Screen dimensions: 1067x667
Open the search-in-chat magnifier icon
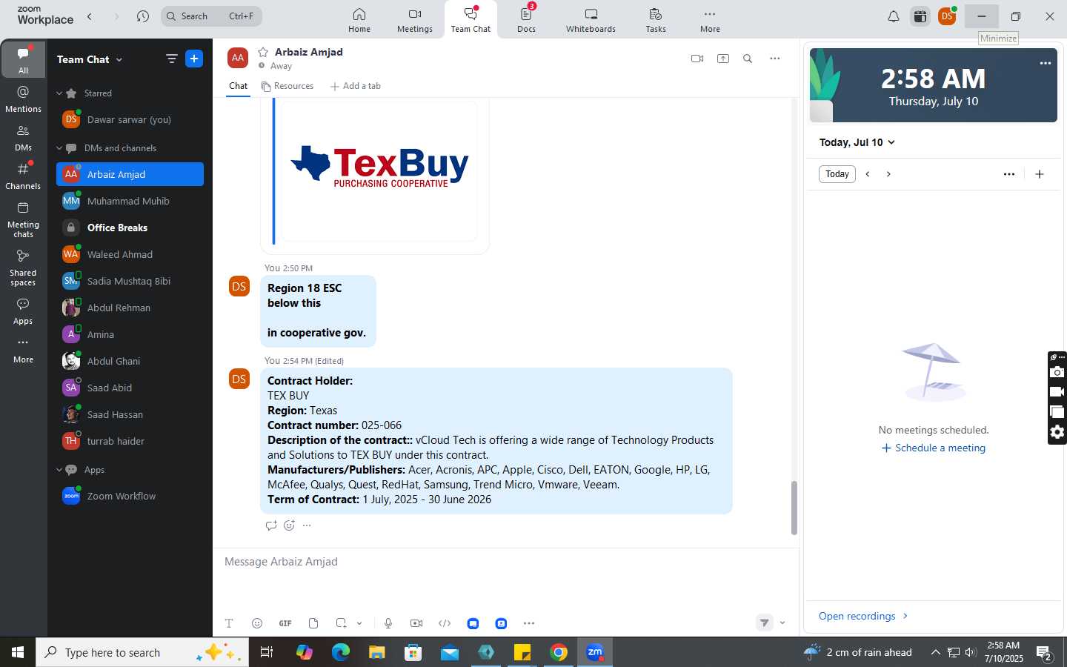[x=748, y=59]
